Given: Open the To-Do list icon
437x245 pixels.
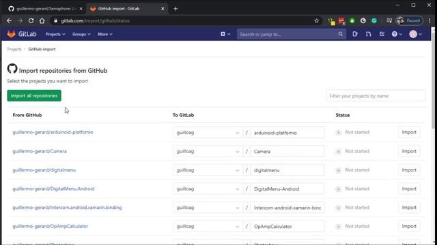Looking at the screenshot, I should click(382, 34).
